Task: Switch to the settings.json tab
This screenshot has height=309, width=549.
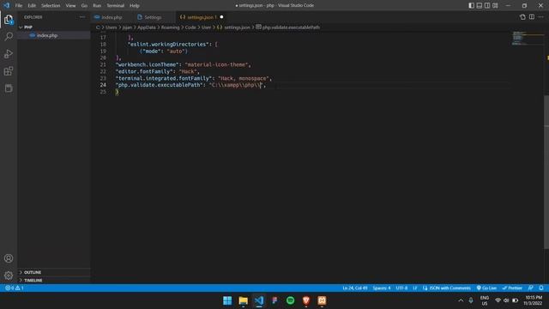Action: [x=202, y=17]
